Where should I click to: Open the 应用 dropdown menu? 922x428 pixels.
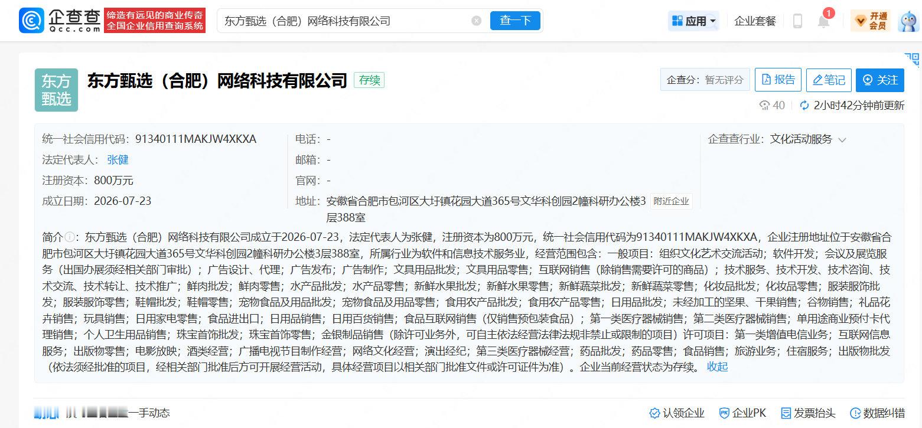(x=694, y=21)
